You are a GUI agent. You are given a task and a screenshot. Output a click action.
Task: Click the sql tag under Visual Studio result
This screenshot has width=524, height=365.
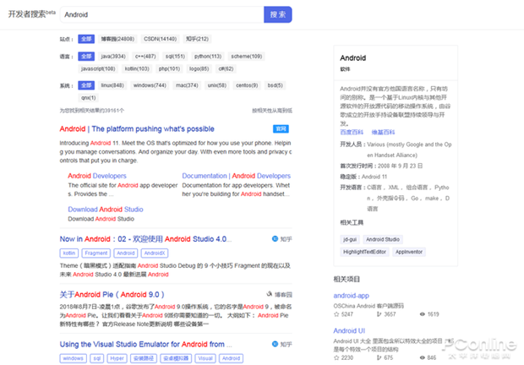click(x=97, y=358)
